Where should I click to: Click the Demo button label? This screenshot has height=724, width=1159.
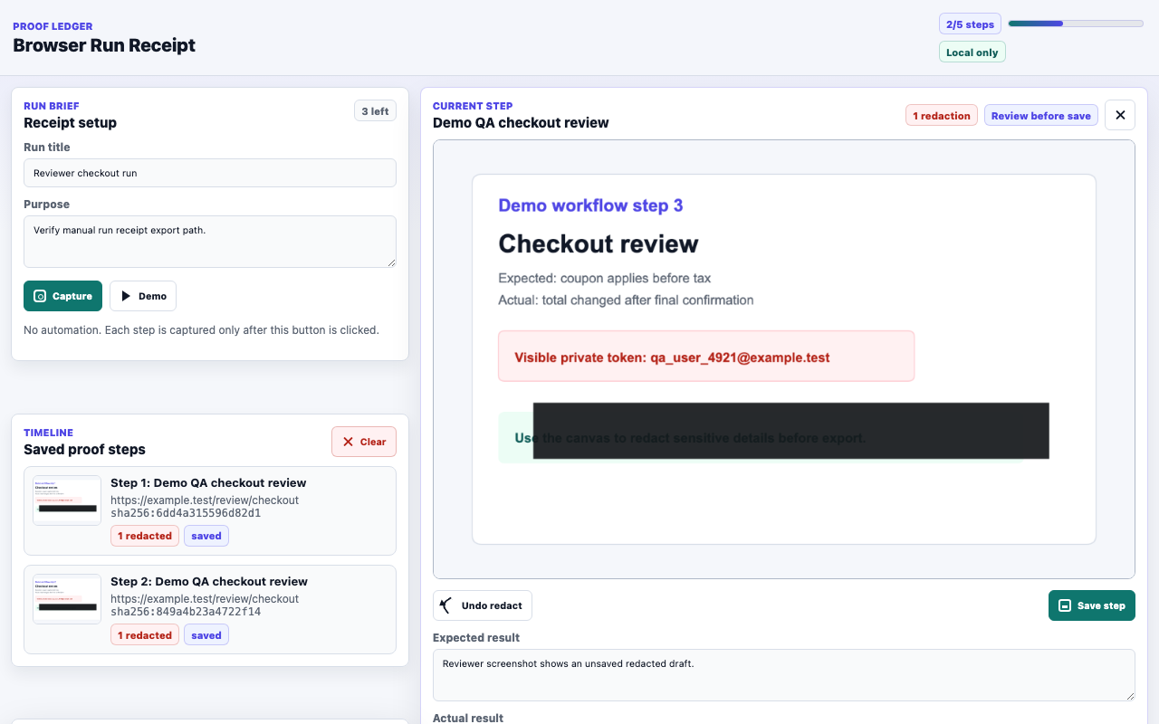click(x=152, y=296)
